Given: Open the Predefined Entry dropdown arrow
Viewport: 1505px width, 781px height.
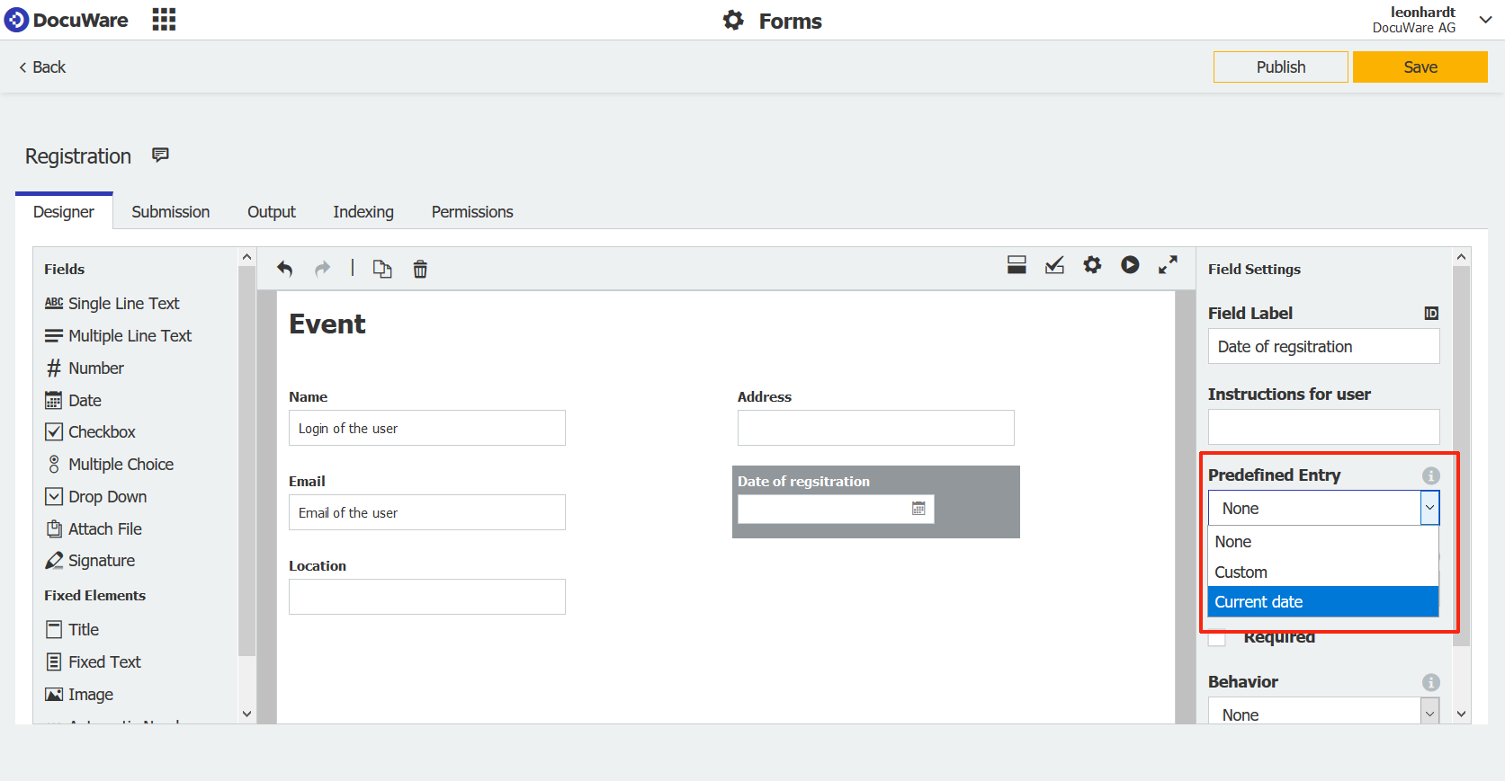Looking at the screenshot, I should [x=1429, y=508].
